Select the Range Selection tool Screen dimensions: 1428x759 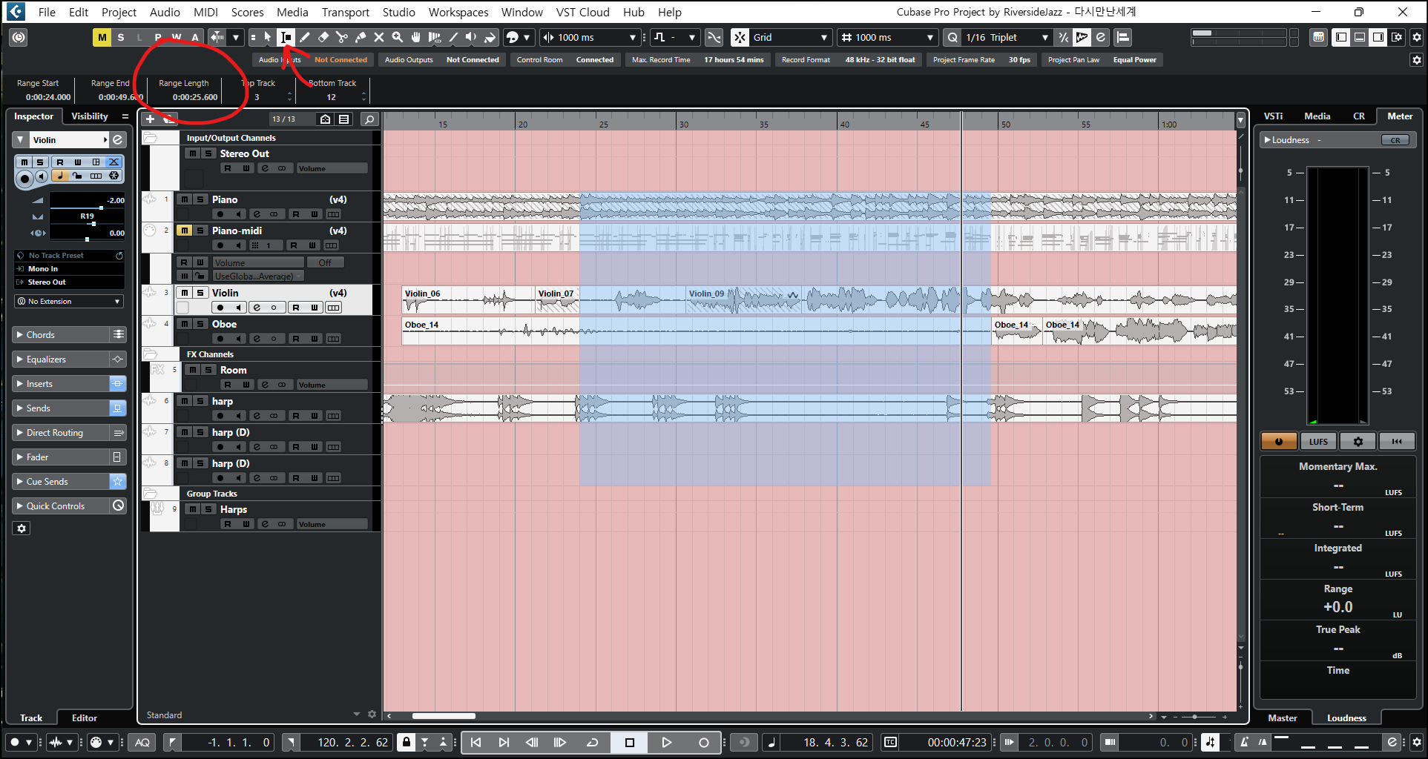tap(286, 38)
